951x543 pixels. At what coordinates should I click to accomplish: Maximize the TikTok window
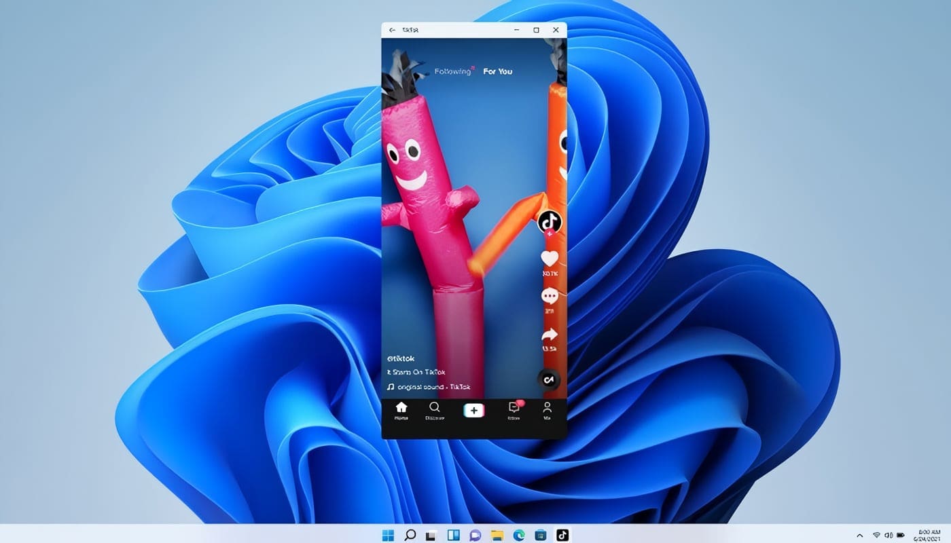536,30
